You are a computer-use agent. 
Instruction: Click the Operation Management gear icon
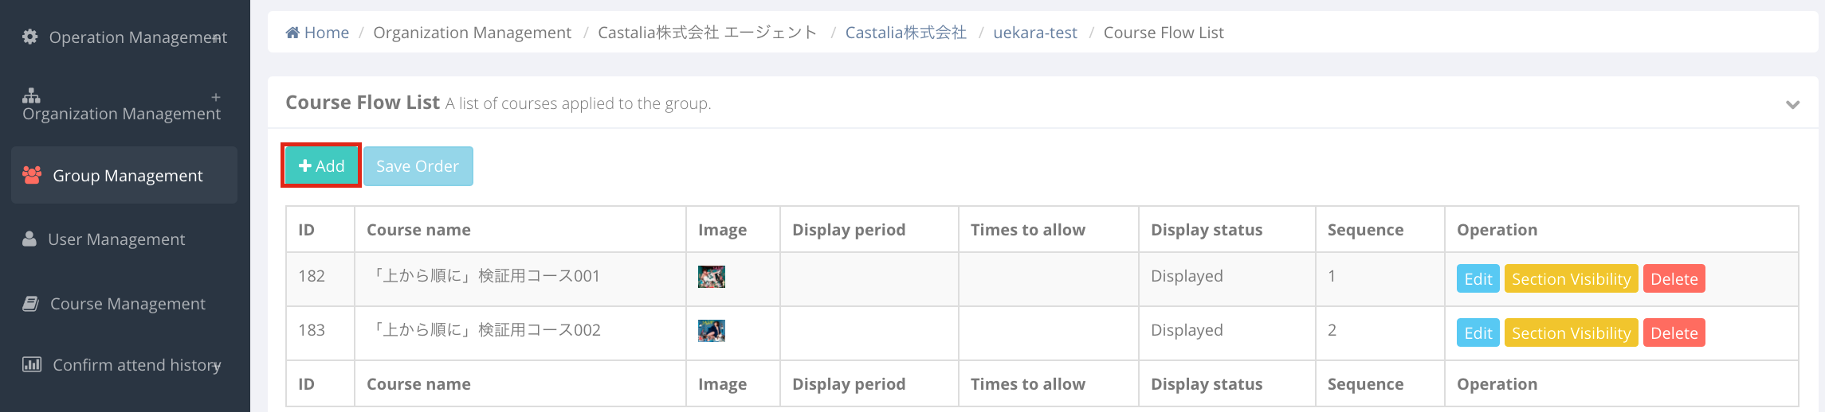[30, 37]
